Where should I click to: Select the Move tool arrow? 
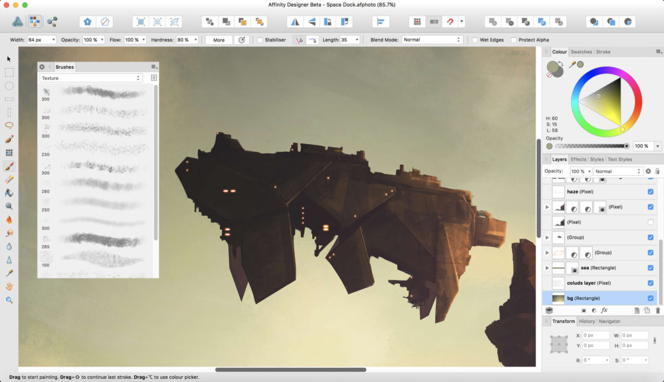tap(9, 59)
